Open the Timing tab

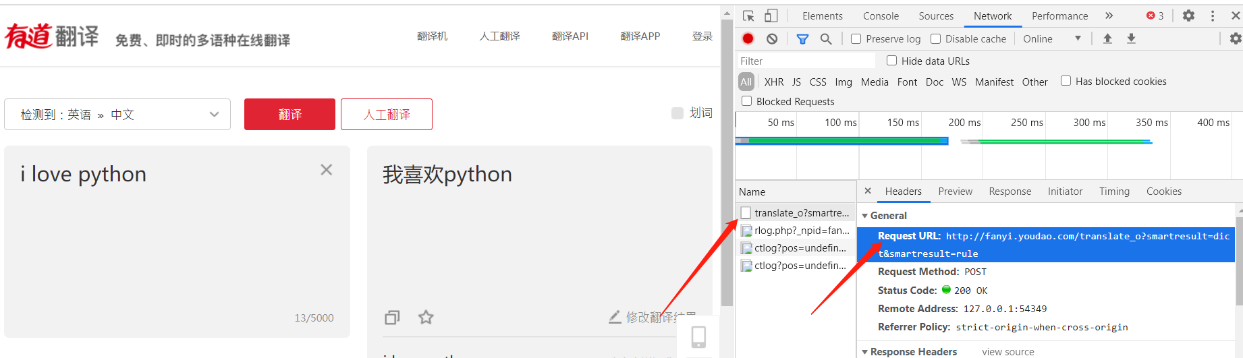1114,191
